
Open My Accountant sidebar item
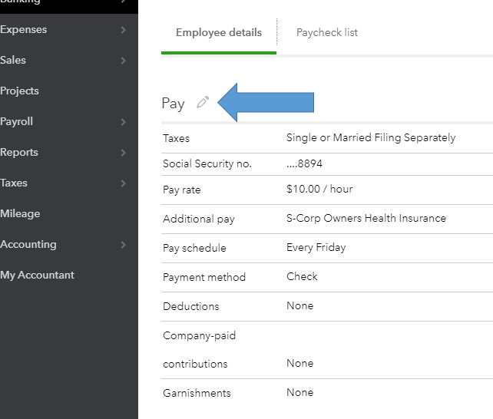(38, 275)
